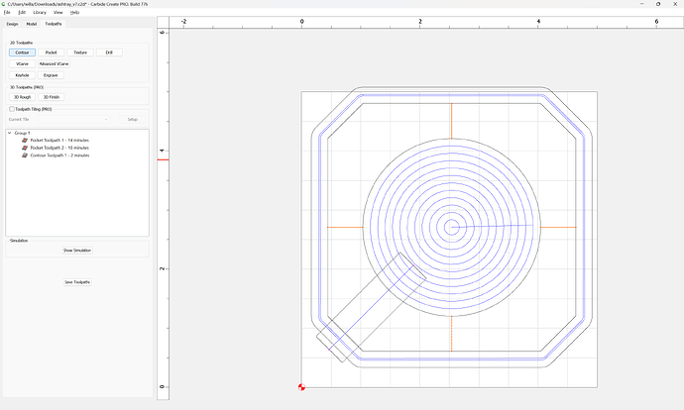Screen dimensions: 684x410
Task: Click Show Simulation
Action: pyautogui.click(x=77, y=251)
